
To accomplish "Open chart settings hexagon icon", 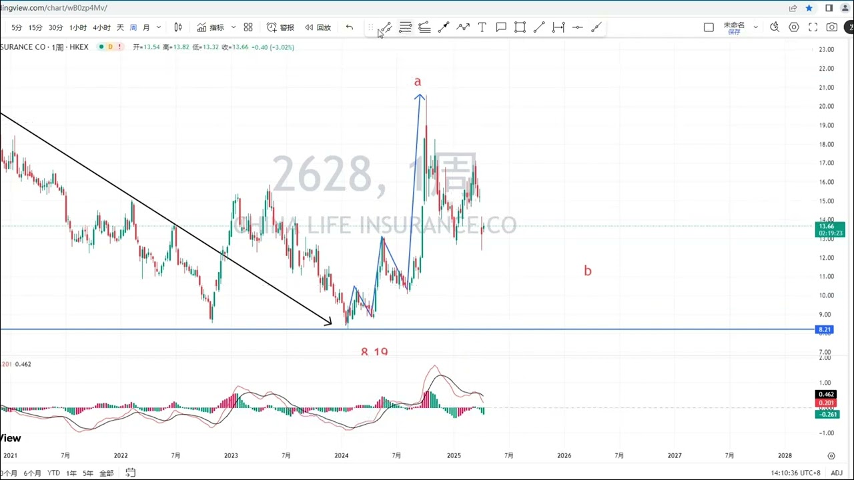I will 794,27.
